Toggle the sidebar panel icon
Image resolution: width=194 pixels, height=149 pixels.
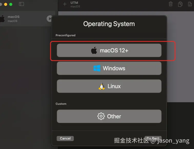tap(22, 4)
